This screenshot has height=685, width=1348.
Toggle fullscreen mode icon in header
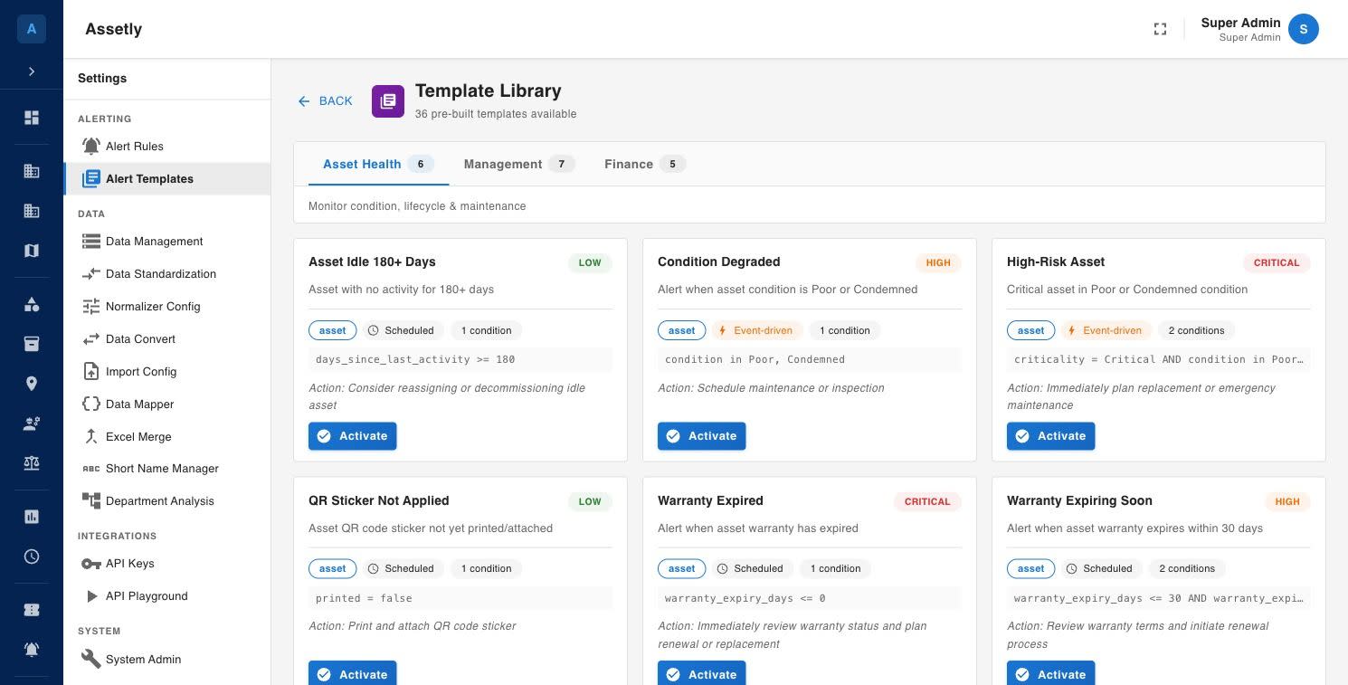(x=1160, y=29)
